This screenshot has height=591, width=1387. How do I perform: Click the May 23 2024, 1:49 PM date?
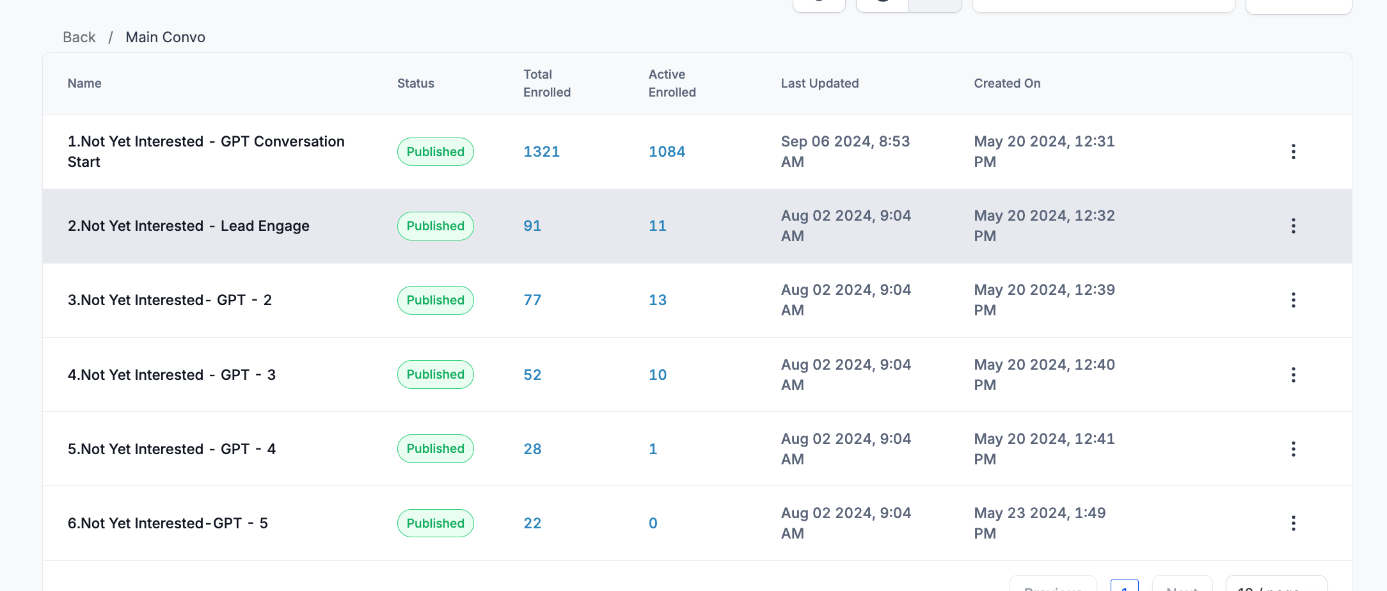tap(1040, 523)
